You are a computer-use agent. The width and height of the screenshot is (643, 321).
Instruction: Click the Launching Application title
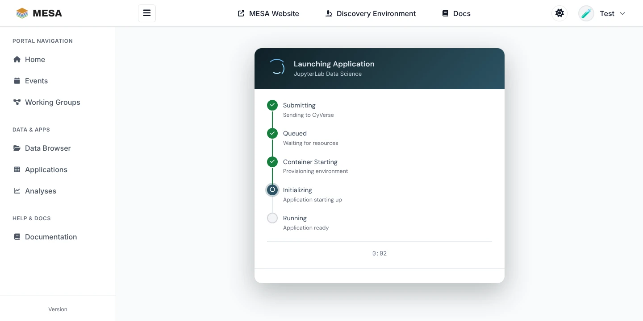[x=334, y=64]
